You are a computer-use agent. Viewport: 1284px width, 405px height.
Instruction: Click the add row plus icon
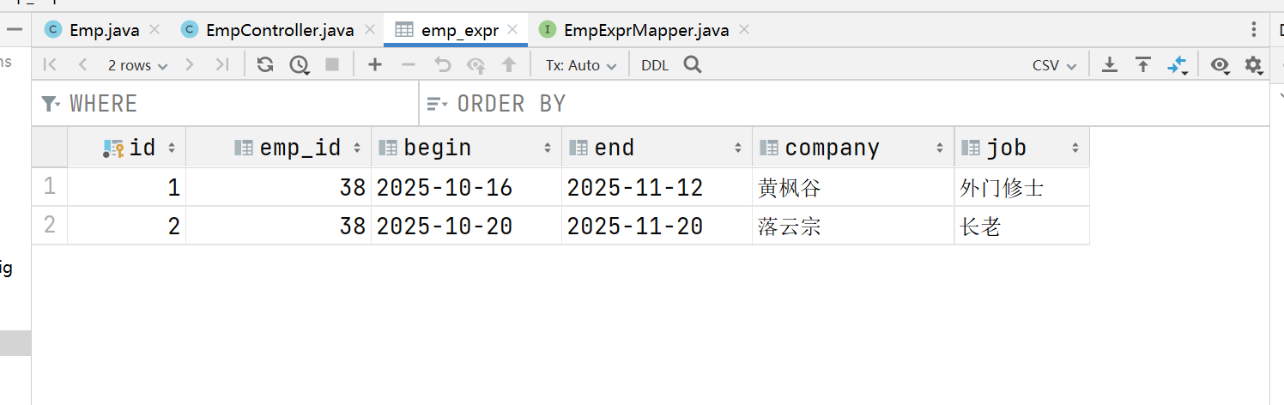tap(374, 64)
